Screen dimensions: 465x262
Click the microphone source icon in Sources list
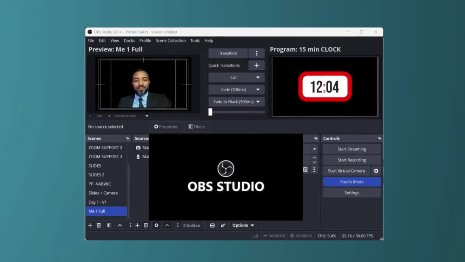pyautogui.click(x=138, y=157)
